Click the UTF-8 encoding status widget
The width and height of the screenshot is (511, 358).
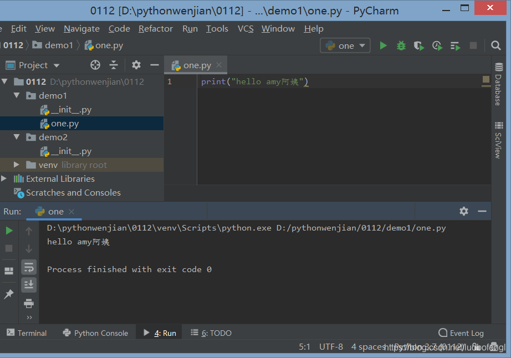coord(331,346)
